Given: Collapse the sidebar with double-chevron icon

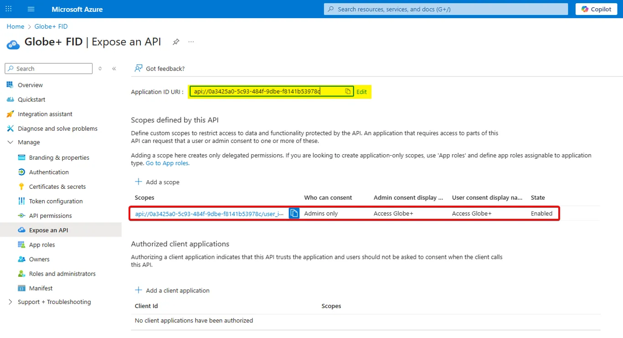Looking at the screenshot, I should (114, 69).
